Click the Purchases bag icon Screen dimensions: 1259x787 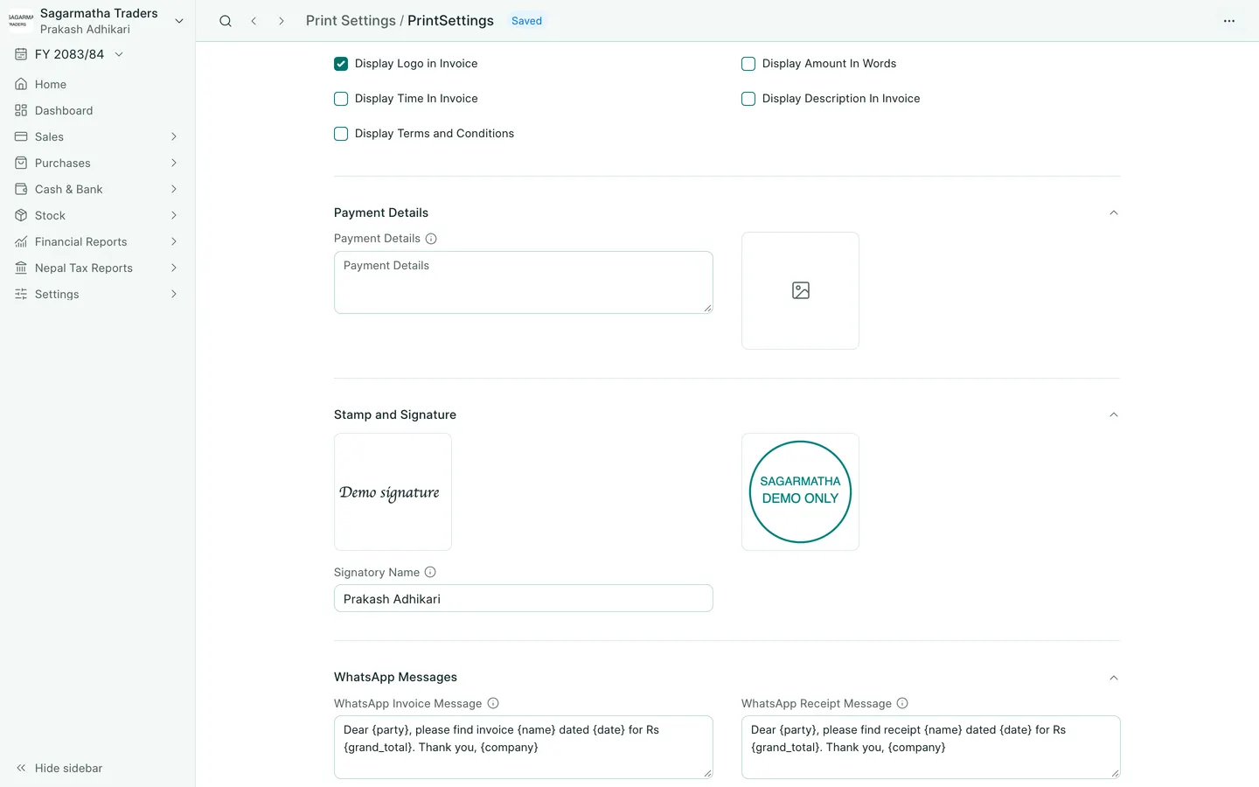[x=21, y=163]
